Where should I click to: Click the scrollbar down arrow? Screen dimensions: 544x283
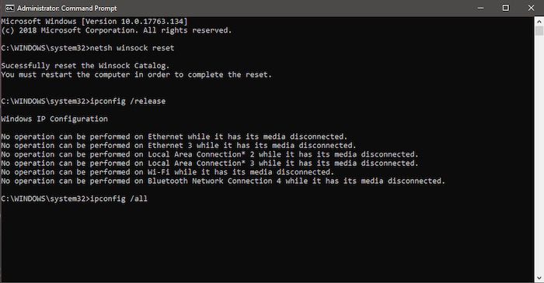point(539,278)
